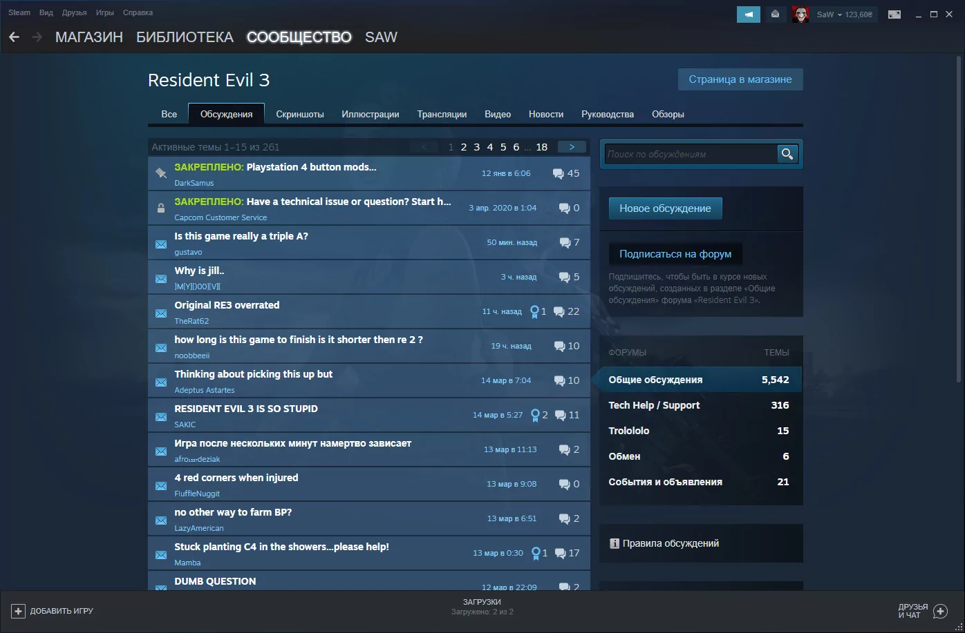Click envelope icon beside 'Thinking about picking this up but'

point(161,382)
